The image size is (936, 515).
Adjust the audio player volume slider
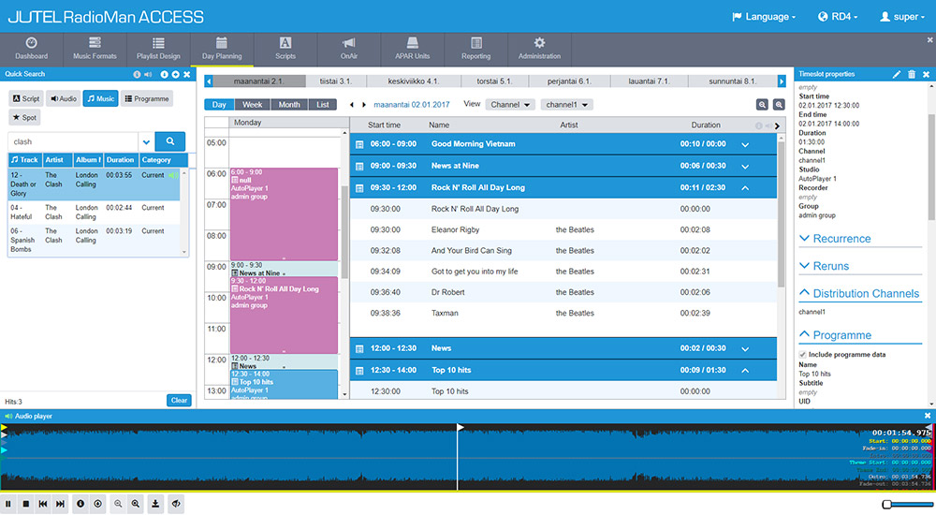[887, 505]
